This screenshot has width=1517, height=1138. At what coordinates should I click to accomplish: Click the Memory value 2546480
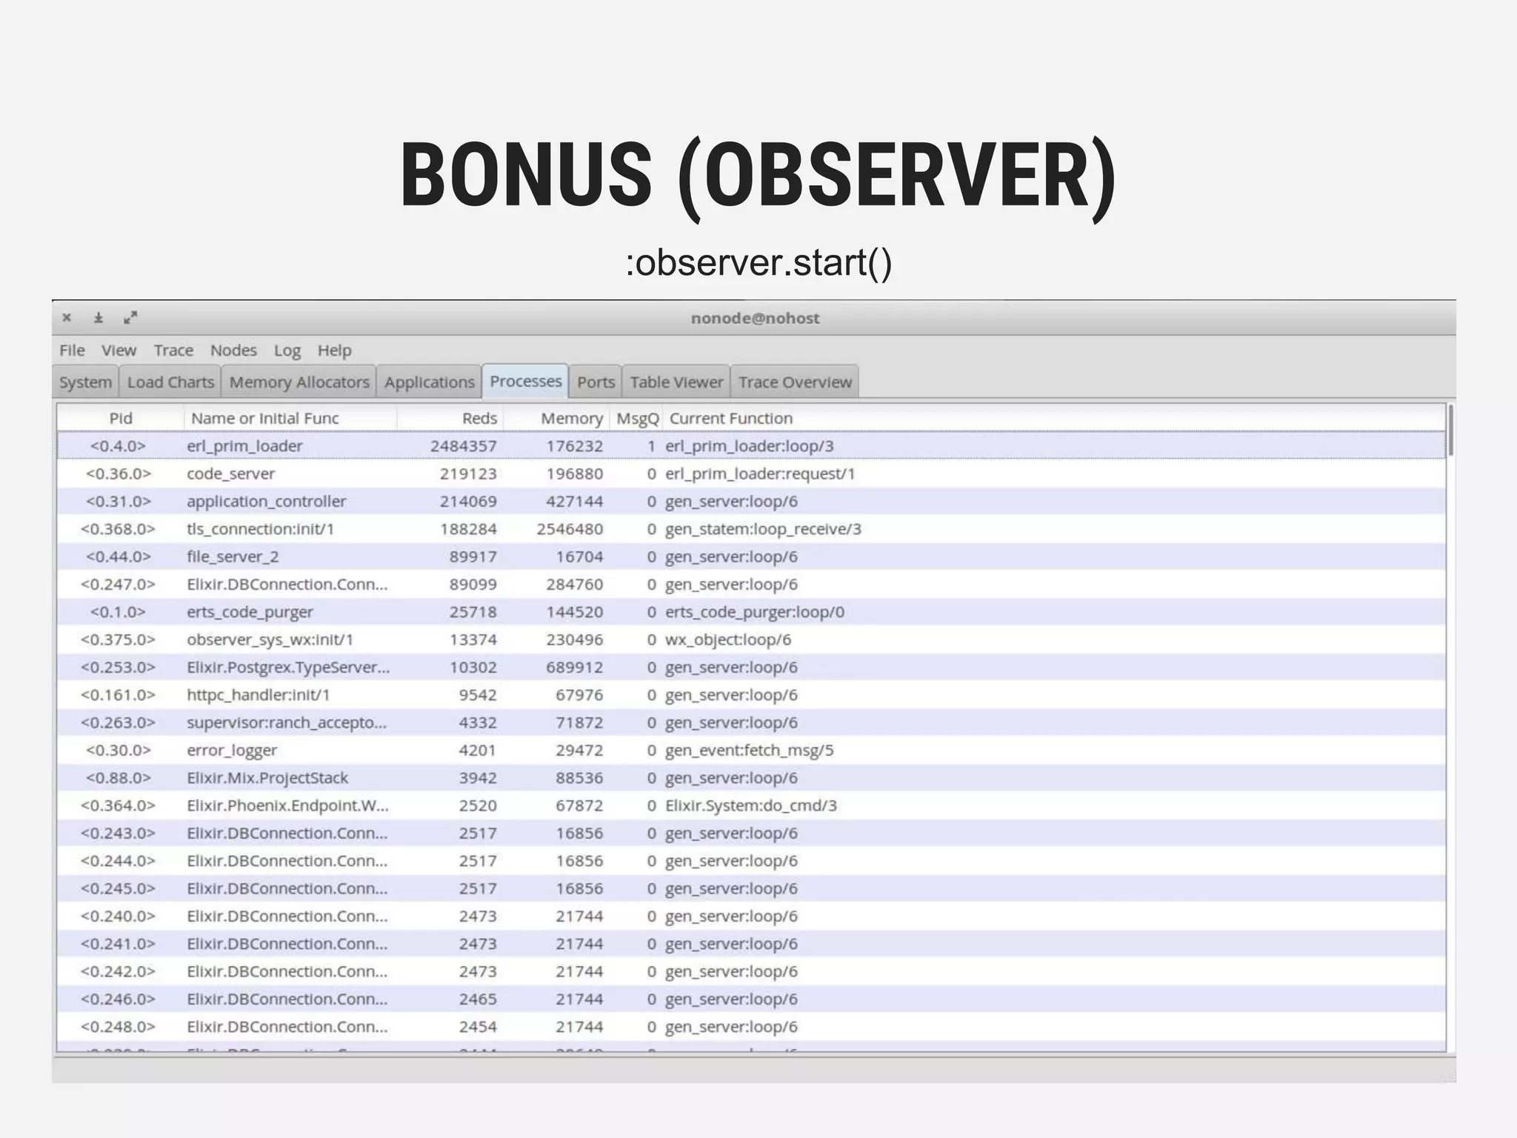point(570,529)
